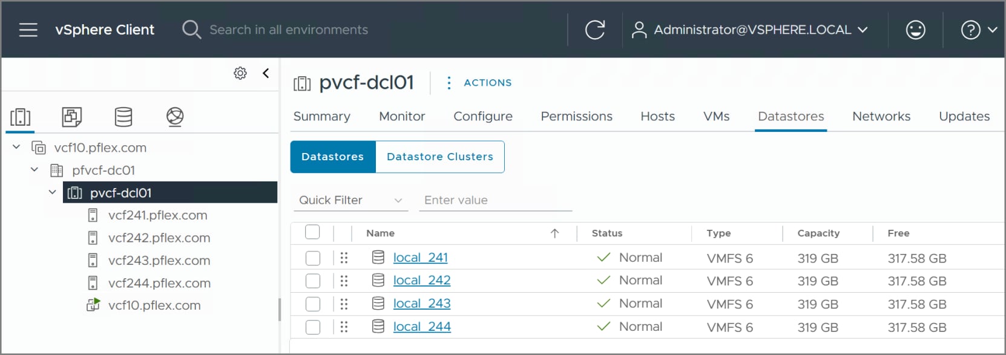The height and width of the screenshot is (355, 1006).
Task: Check the local_242 row checkbox
Action: [313, 281]
